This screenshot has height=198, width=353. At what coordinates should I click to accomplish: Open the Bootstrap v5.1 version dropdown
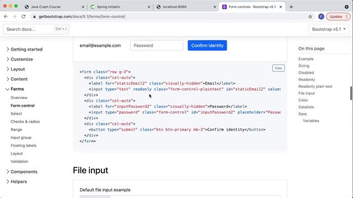[x=329, y=29]
